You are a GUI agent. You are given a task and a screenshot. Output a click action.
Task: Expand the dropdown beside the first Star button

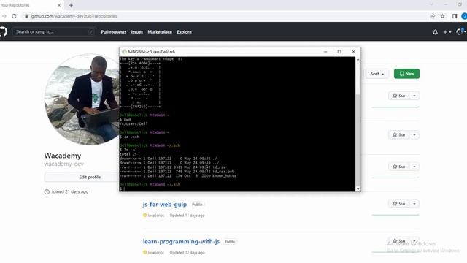pyautogui.click(x=414, y=96)
